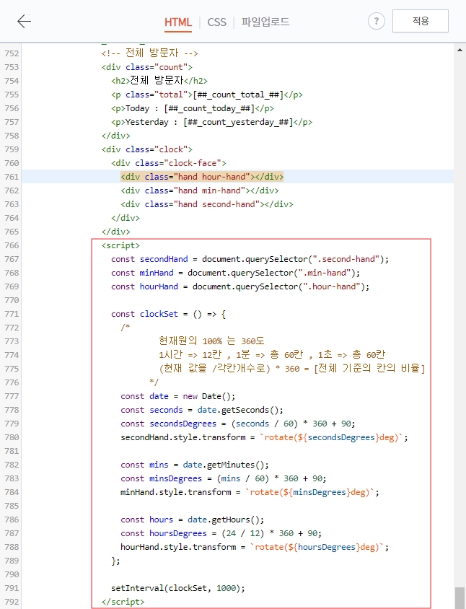Click the [##_count_total_##] paragraph line
This screenshot has height=609, width=466.
(x=207, y=95)
